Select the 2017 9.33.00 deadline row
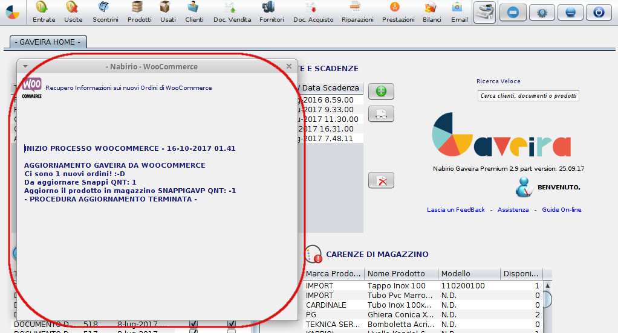618x333 pixels. (x=330, y=109)
